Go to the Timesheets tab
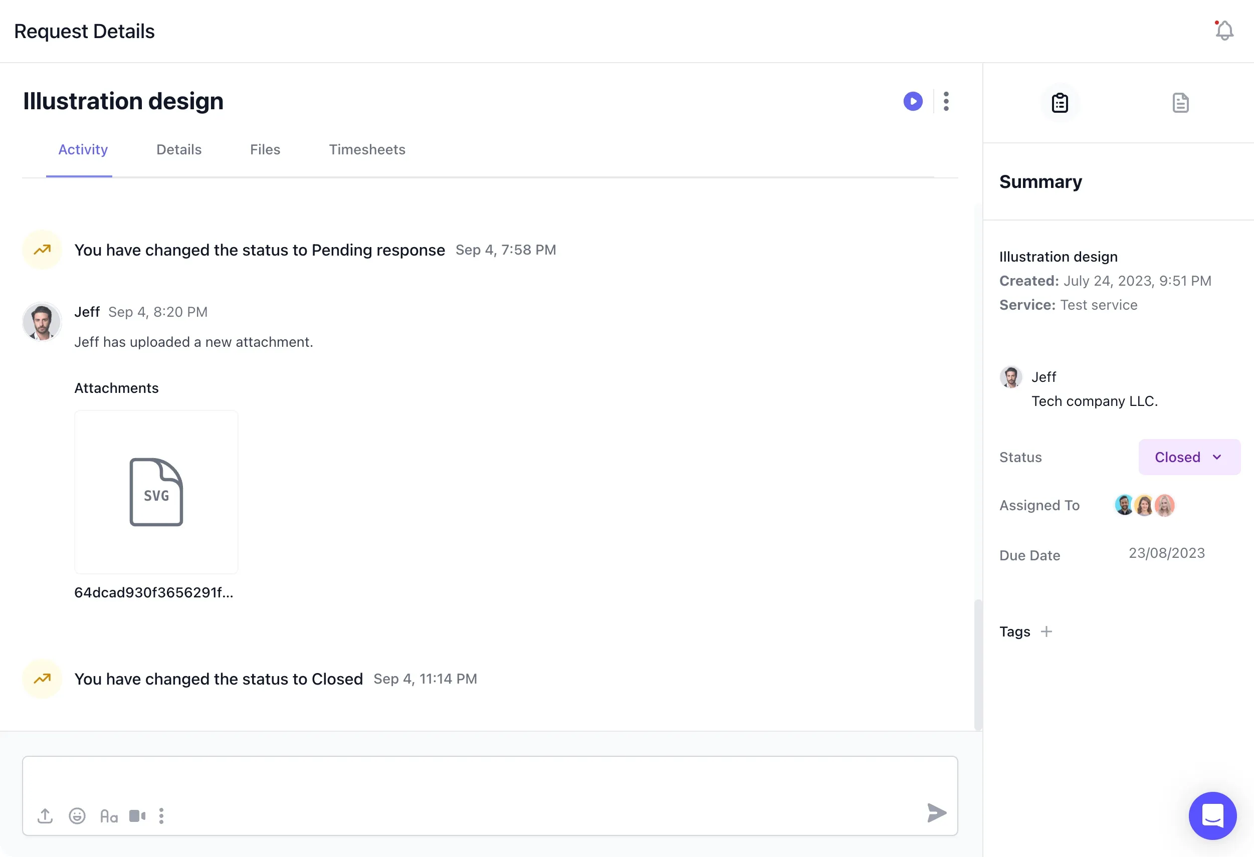Viewport: 1254px width, 857px height. click(x=367, y=149)
